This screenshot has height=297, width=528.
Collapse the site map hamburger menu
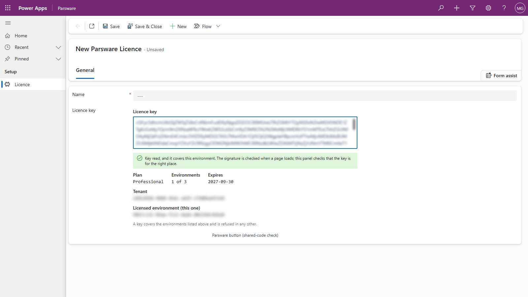[8, 23]
